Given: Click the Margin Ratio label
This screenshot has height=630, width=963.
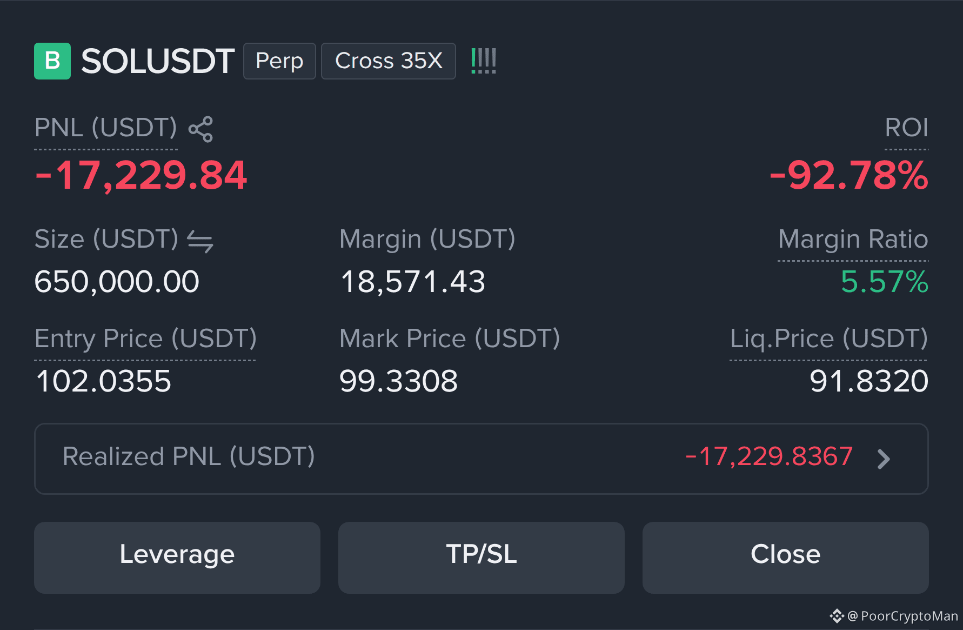Looking at the screenshot, I should (x=853, y=239).
